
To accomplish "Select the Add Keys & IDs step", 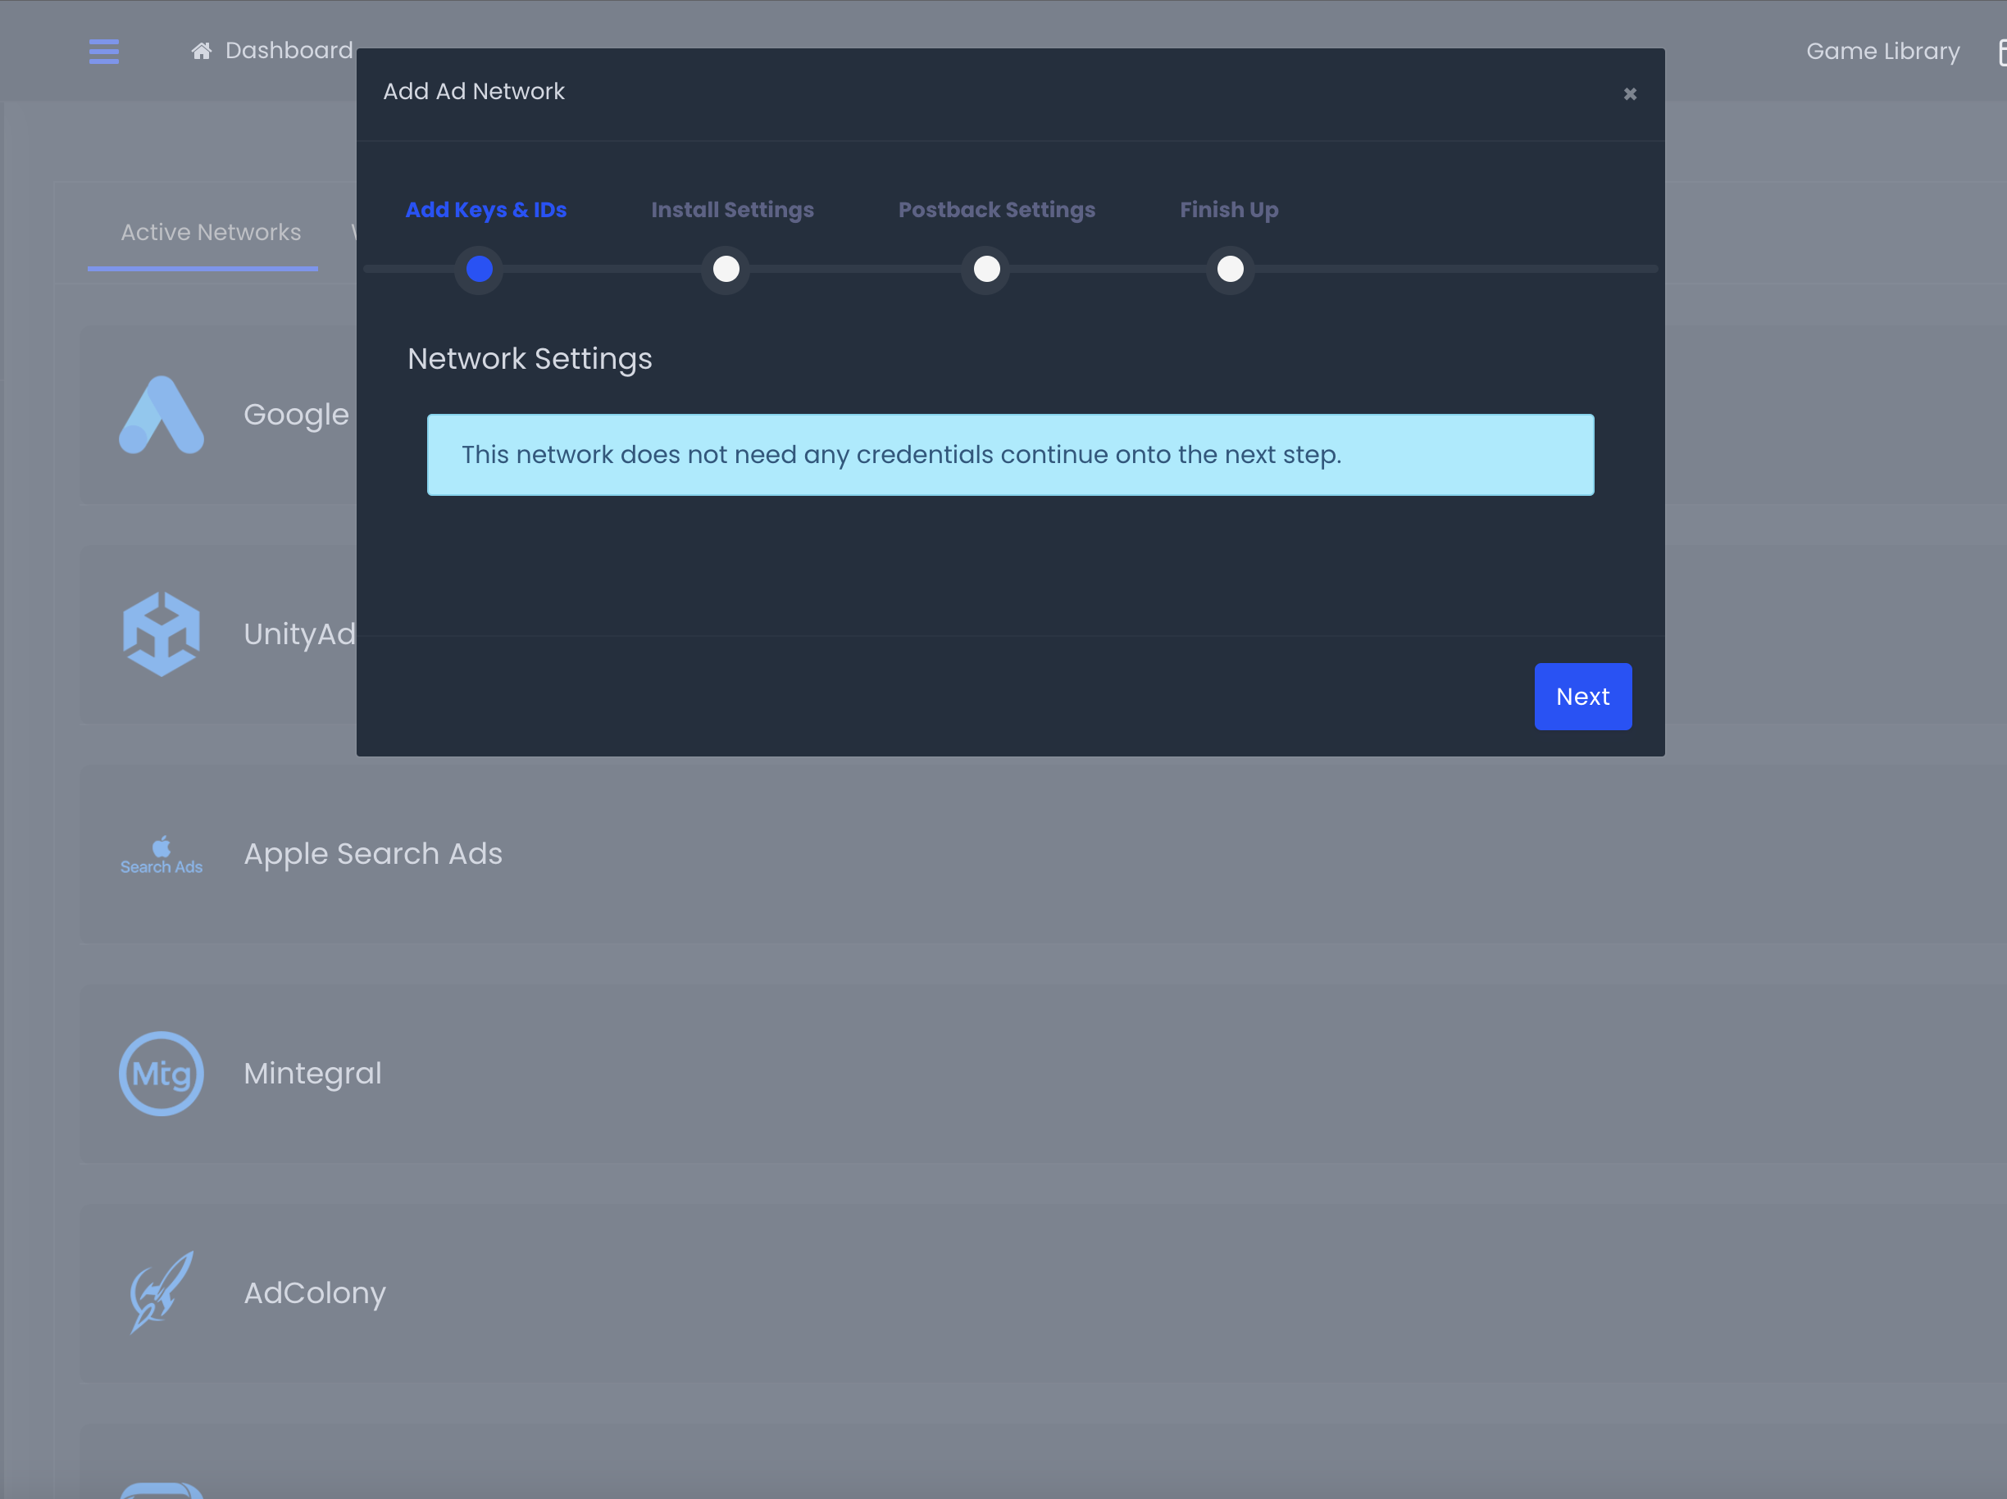I will (485, 210).
